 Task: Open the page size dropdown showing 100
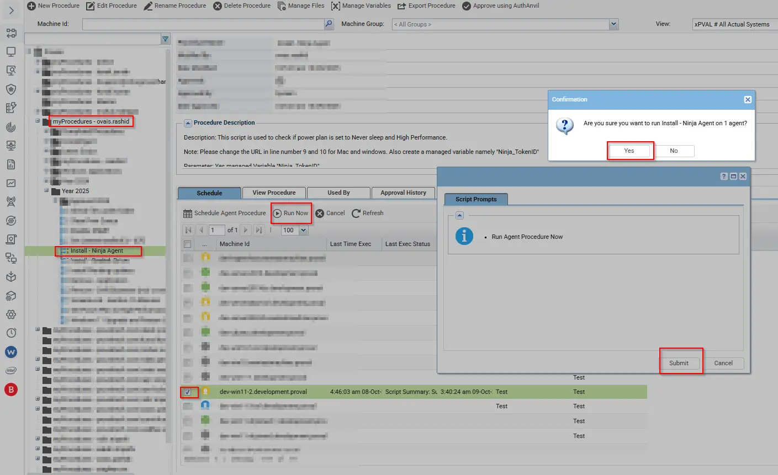[x=303, y=230]
